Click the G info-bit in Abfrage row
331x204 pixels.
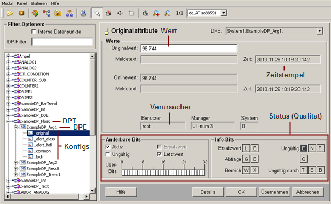pyautogui.click(x=246, y=159)
